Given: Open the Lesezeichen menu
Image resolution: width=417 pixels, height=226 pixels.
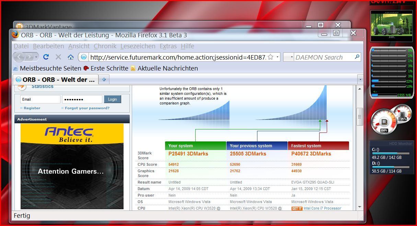Looking at the screenshot, I should [x=138, y=46].
